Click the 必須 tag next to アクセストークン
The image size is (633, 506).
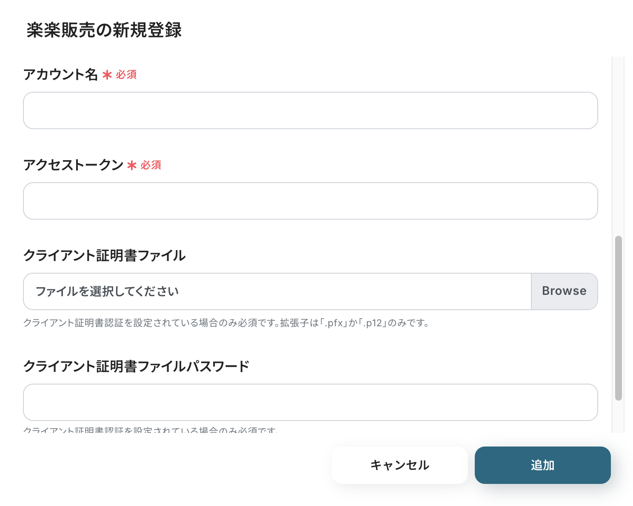point(151,165)
